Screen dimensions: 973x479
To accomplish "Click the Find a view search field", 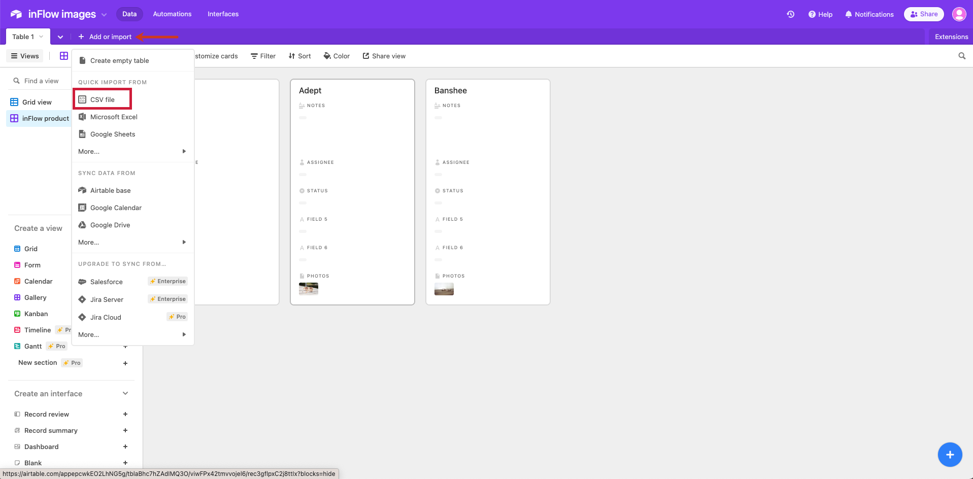I will point(41,81).
